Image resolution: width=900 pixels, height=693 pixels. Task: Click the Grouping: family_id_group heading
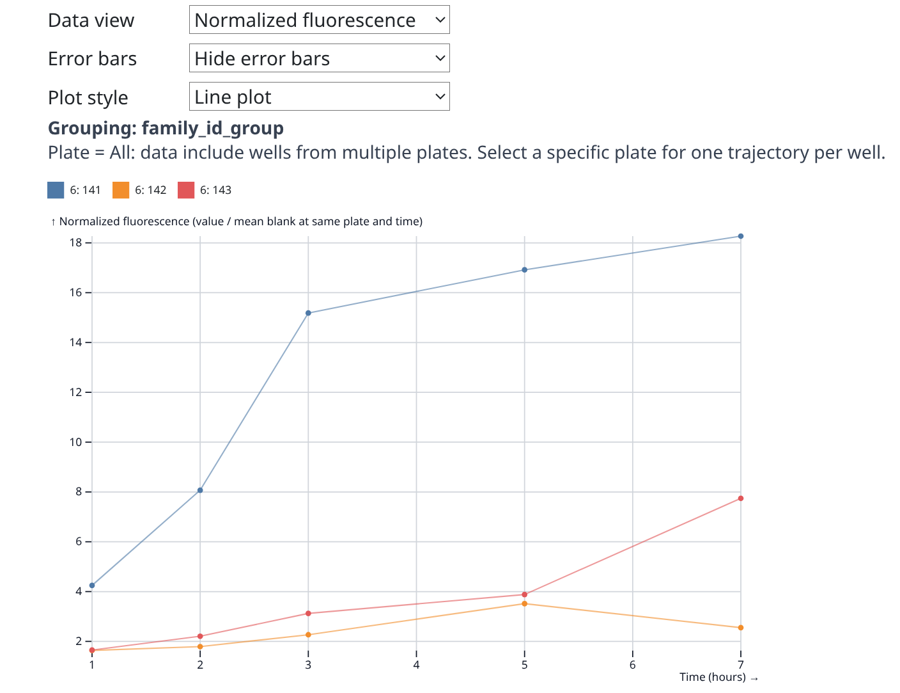click(x=166, y=128)
